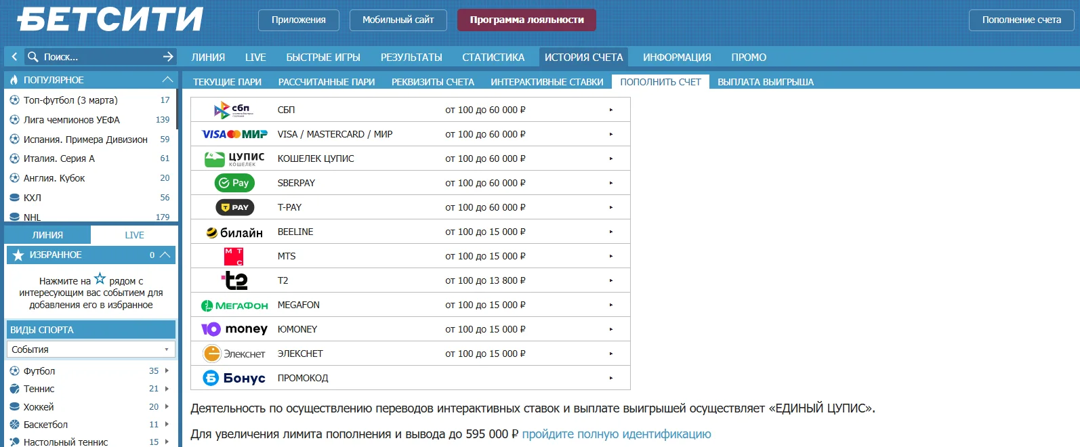Collapse the ПОПУЛЯРНОЕ section chevron
The height and width of the screenshot is (447, 1080).
pyautogui.click(x=167, y=79)
